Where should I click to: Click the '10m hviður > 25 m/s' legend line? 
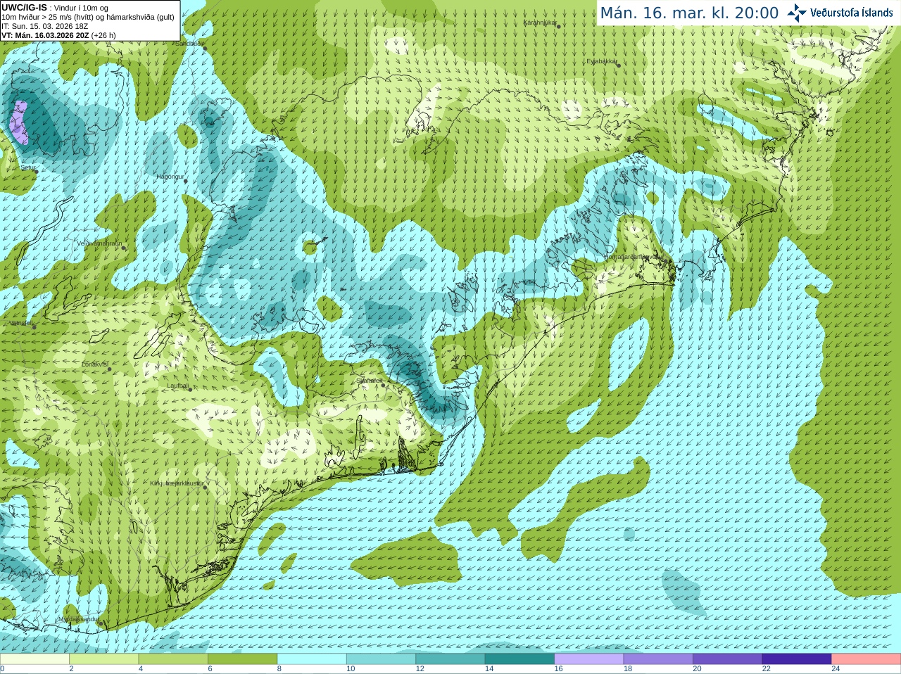point(88,17)
